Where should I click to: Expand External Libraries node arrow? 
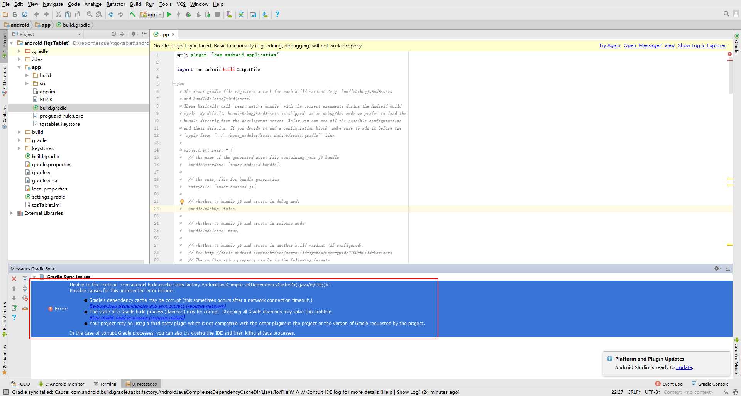(12, 213)
